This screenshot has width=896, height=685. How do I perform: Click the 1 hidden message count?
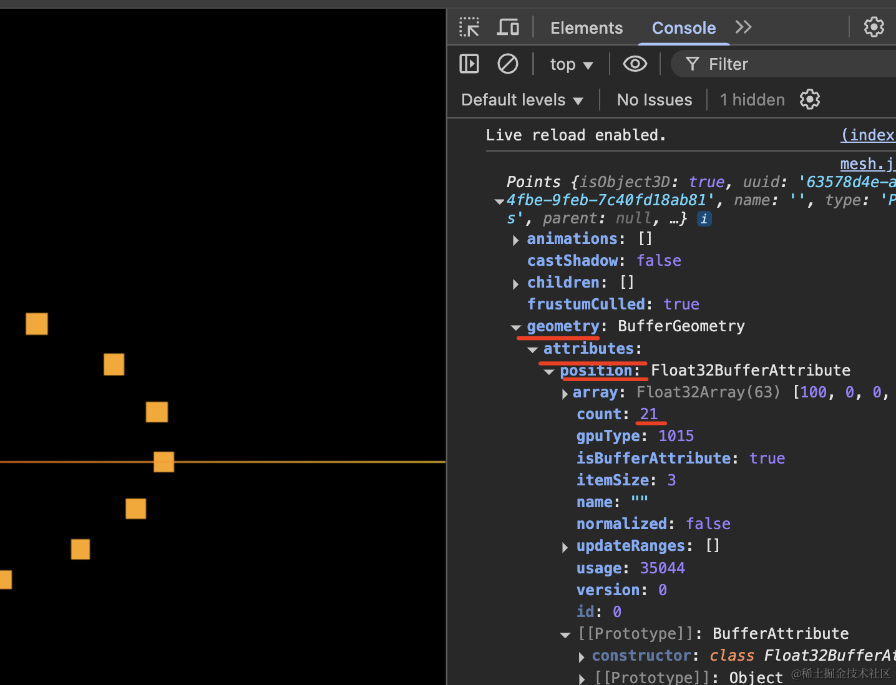(x=752, y=100)
